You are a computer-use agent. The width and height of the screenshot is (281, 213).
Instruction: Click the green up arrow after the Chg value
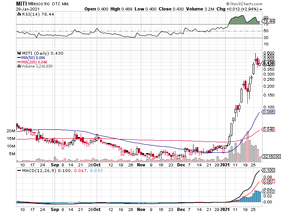click(x=261, y=9)
